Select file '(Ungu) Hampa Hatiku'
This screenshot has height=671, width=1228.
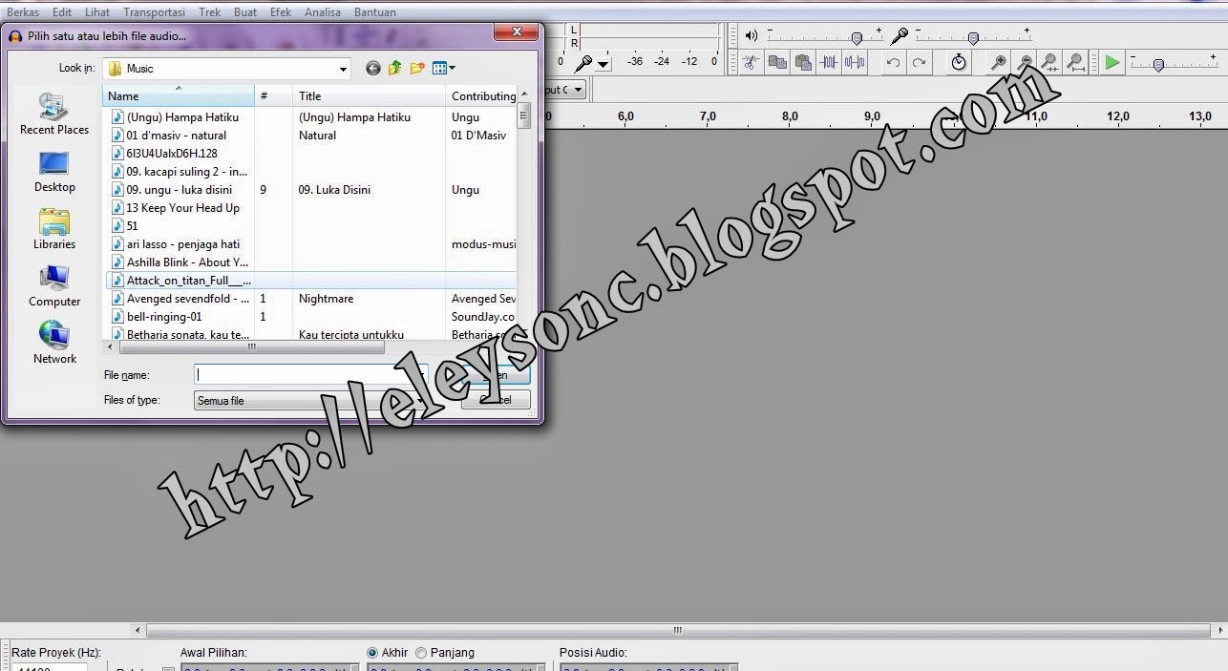(x=182, y=116)
